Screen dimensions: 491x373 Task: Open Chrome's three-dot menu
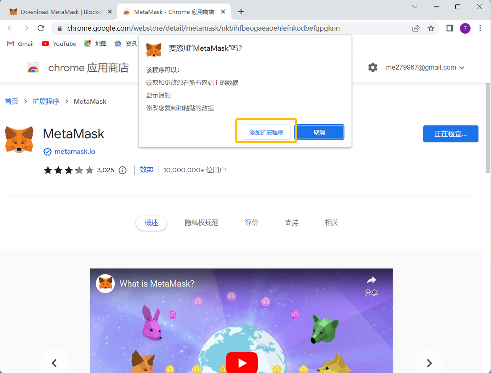click(480, 28)
